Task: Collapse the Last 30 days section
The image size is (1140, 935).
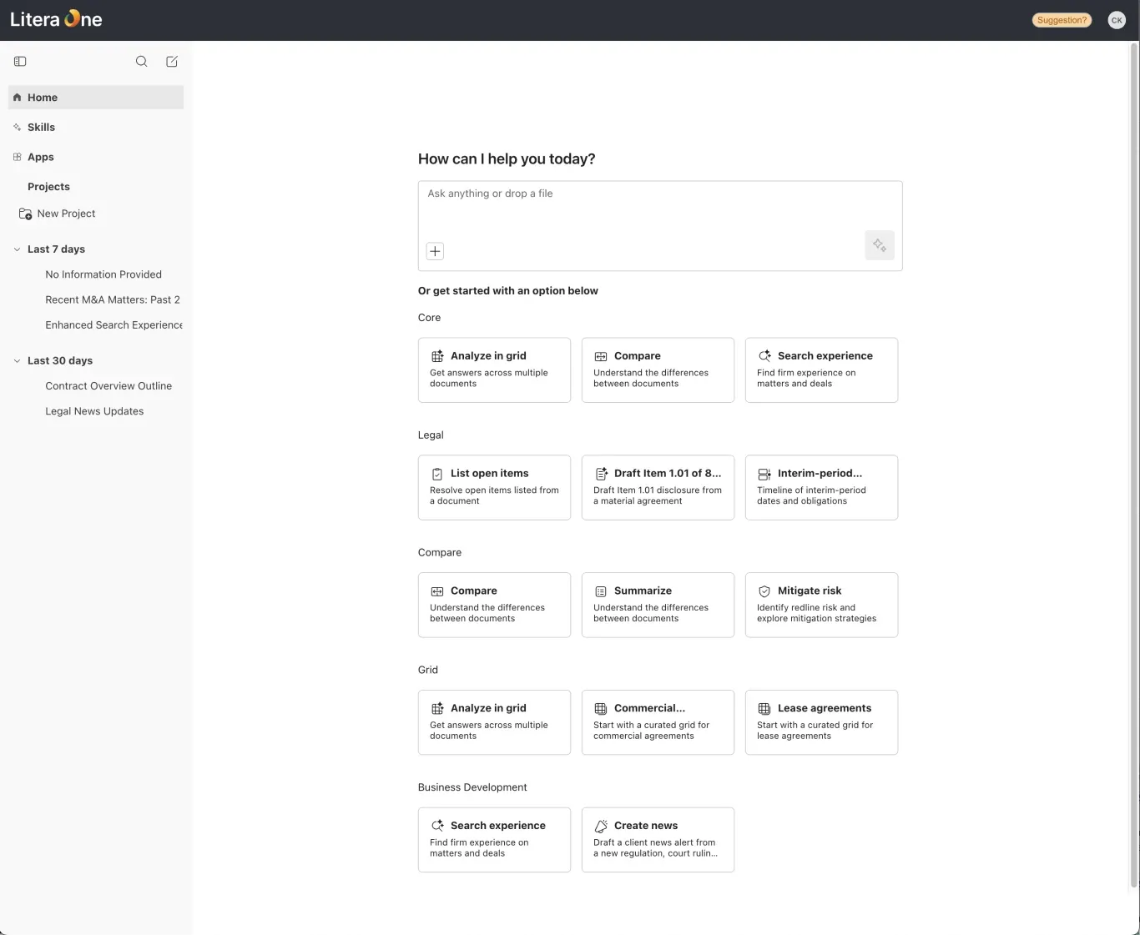Action: 17,361
